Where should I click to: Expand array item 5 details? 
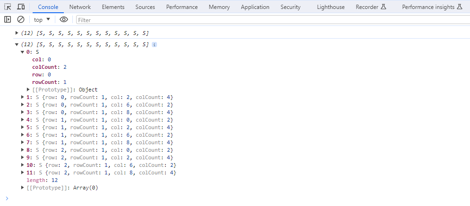(x=22, y=127)
